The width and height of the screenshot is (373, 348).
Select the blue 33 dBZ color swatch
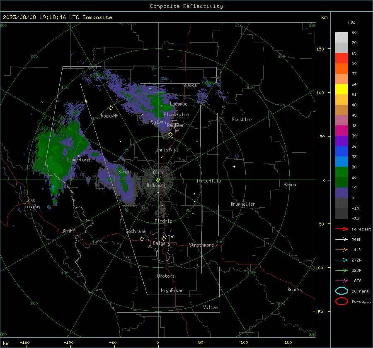coord(342,151)
